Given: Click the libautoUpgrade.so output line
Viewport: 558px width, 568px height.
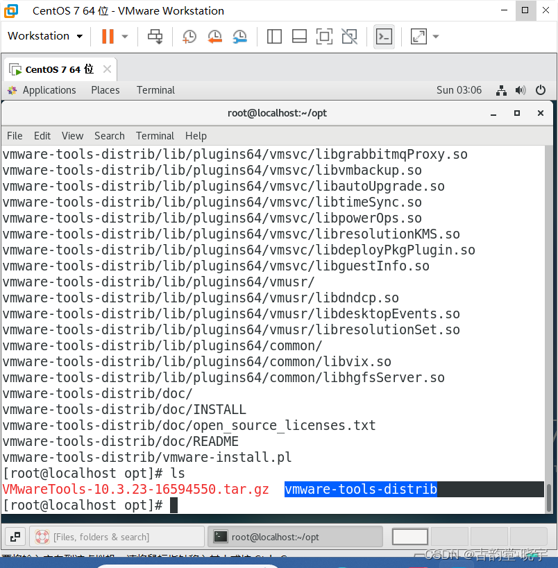Looking at the screenshot, I should pyautogui.click(x=223, y=186).
